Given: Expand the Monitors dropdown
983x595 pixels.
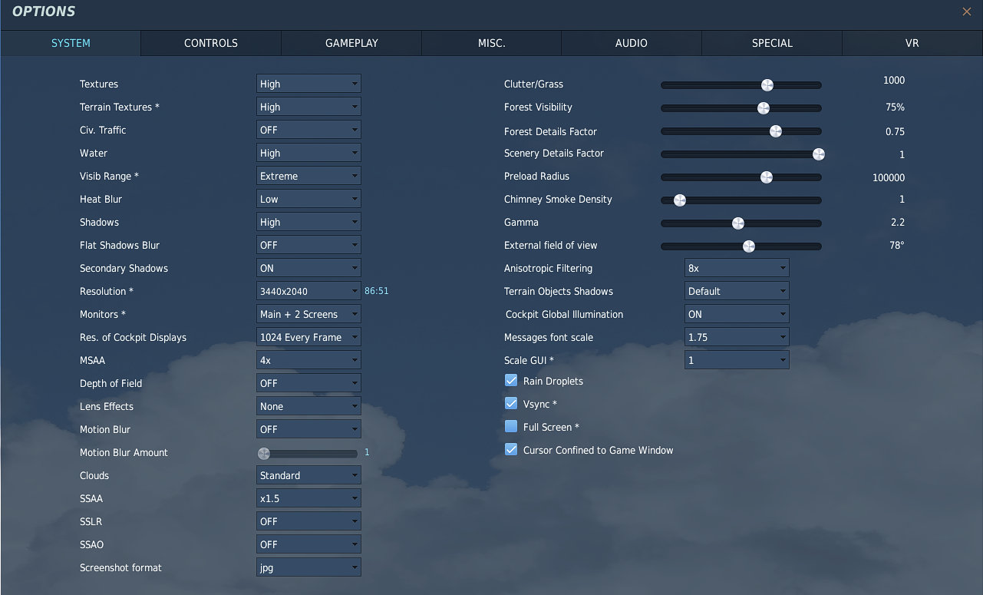Looking at the screenshot, I should 308,314.
